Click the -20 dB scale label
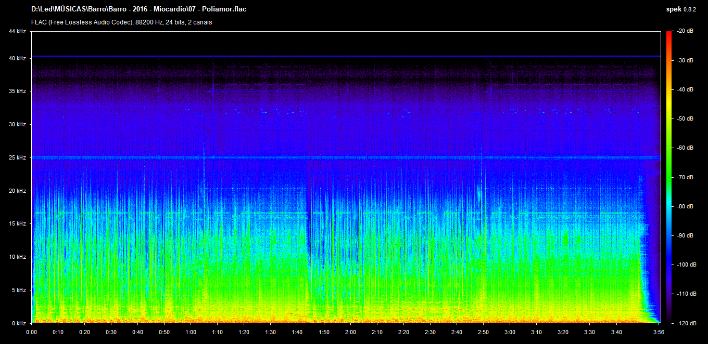The image size is (708, 344). (x=685, y=32)
